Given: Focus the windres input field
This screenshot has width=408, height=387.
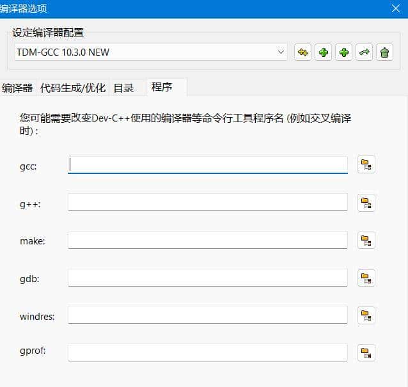Looking at the screenshot, I should pos(208,315).
